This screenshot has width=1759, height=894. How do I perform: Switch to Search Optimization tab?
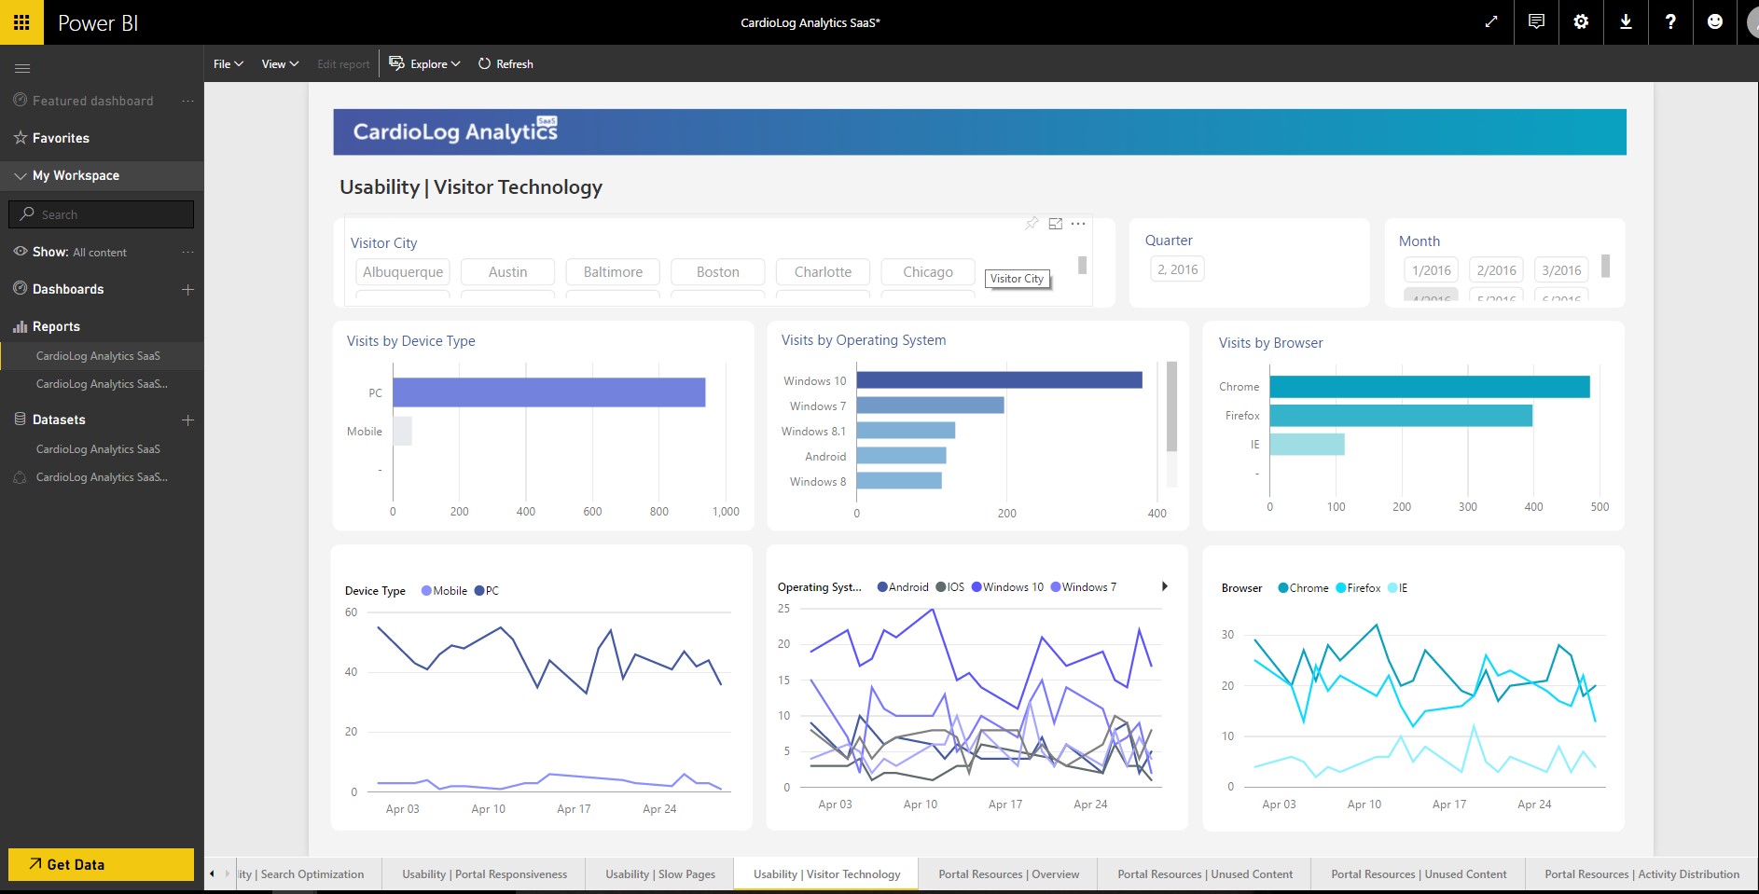tap(308, 874)
